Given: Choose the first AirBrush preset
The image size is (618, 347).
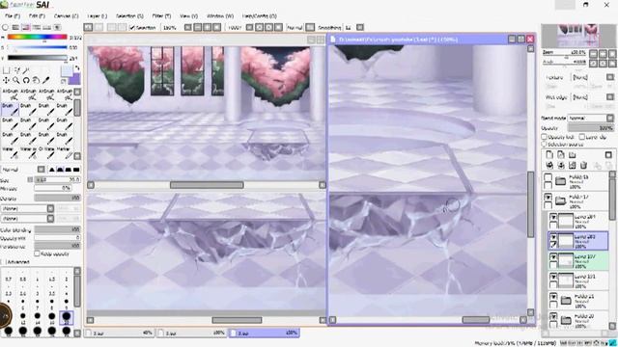Looking at the screenshot, I should (x=10, y=94).
